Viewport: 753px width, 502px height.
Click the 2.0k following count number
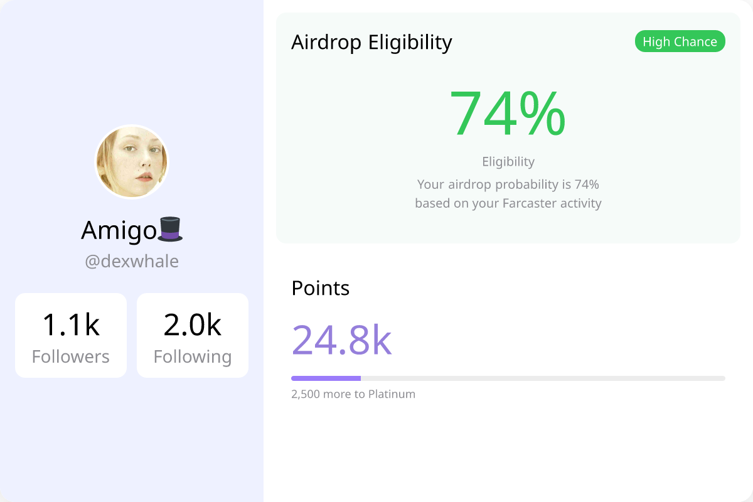tap(193, 325)
